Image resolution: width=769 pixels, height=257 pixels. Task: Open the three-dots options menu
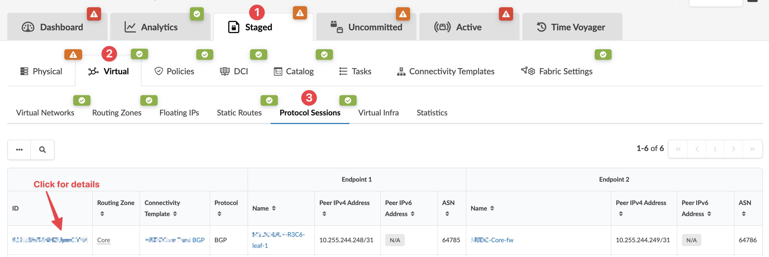click(x=19, y=150)
